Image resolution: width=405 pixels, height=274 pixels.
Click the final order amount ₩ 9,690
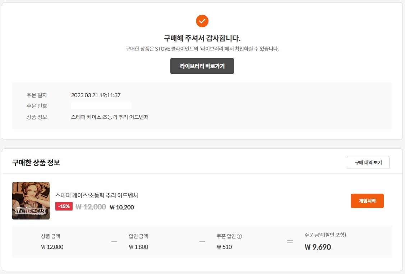(x=318, y=247)
